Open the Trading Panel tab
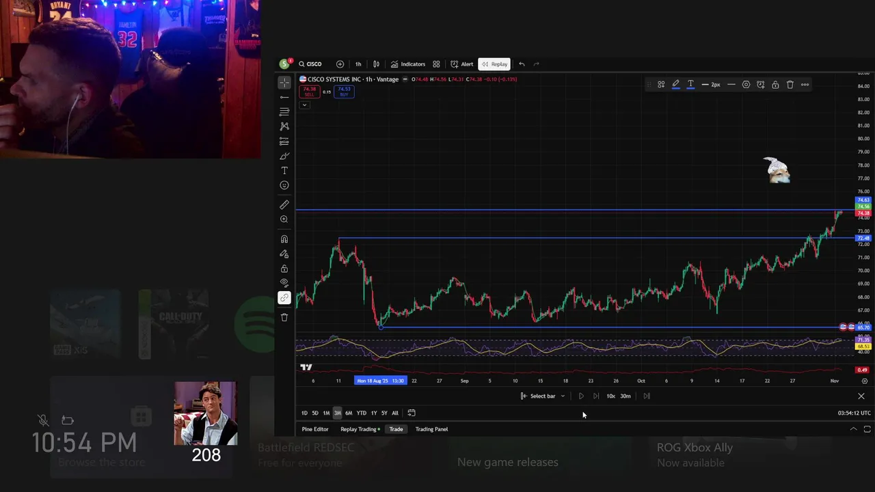The width and height of the screenshot is (875, 492). [431, 429]
